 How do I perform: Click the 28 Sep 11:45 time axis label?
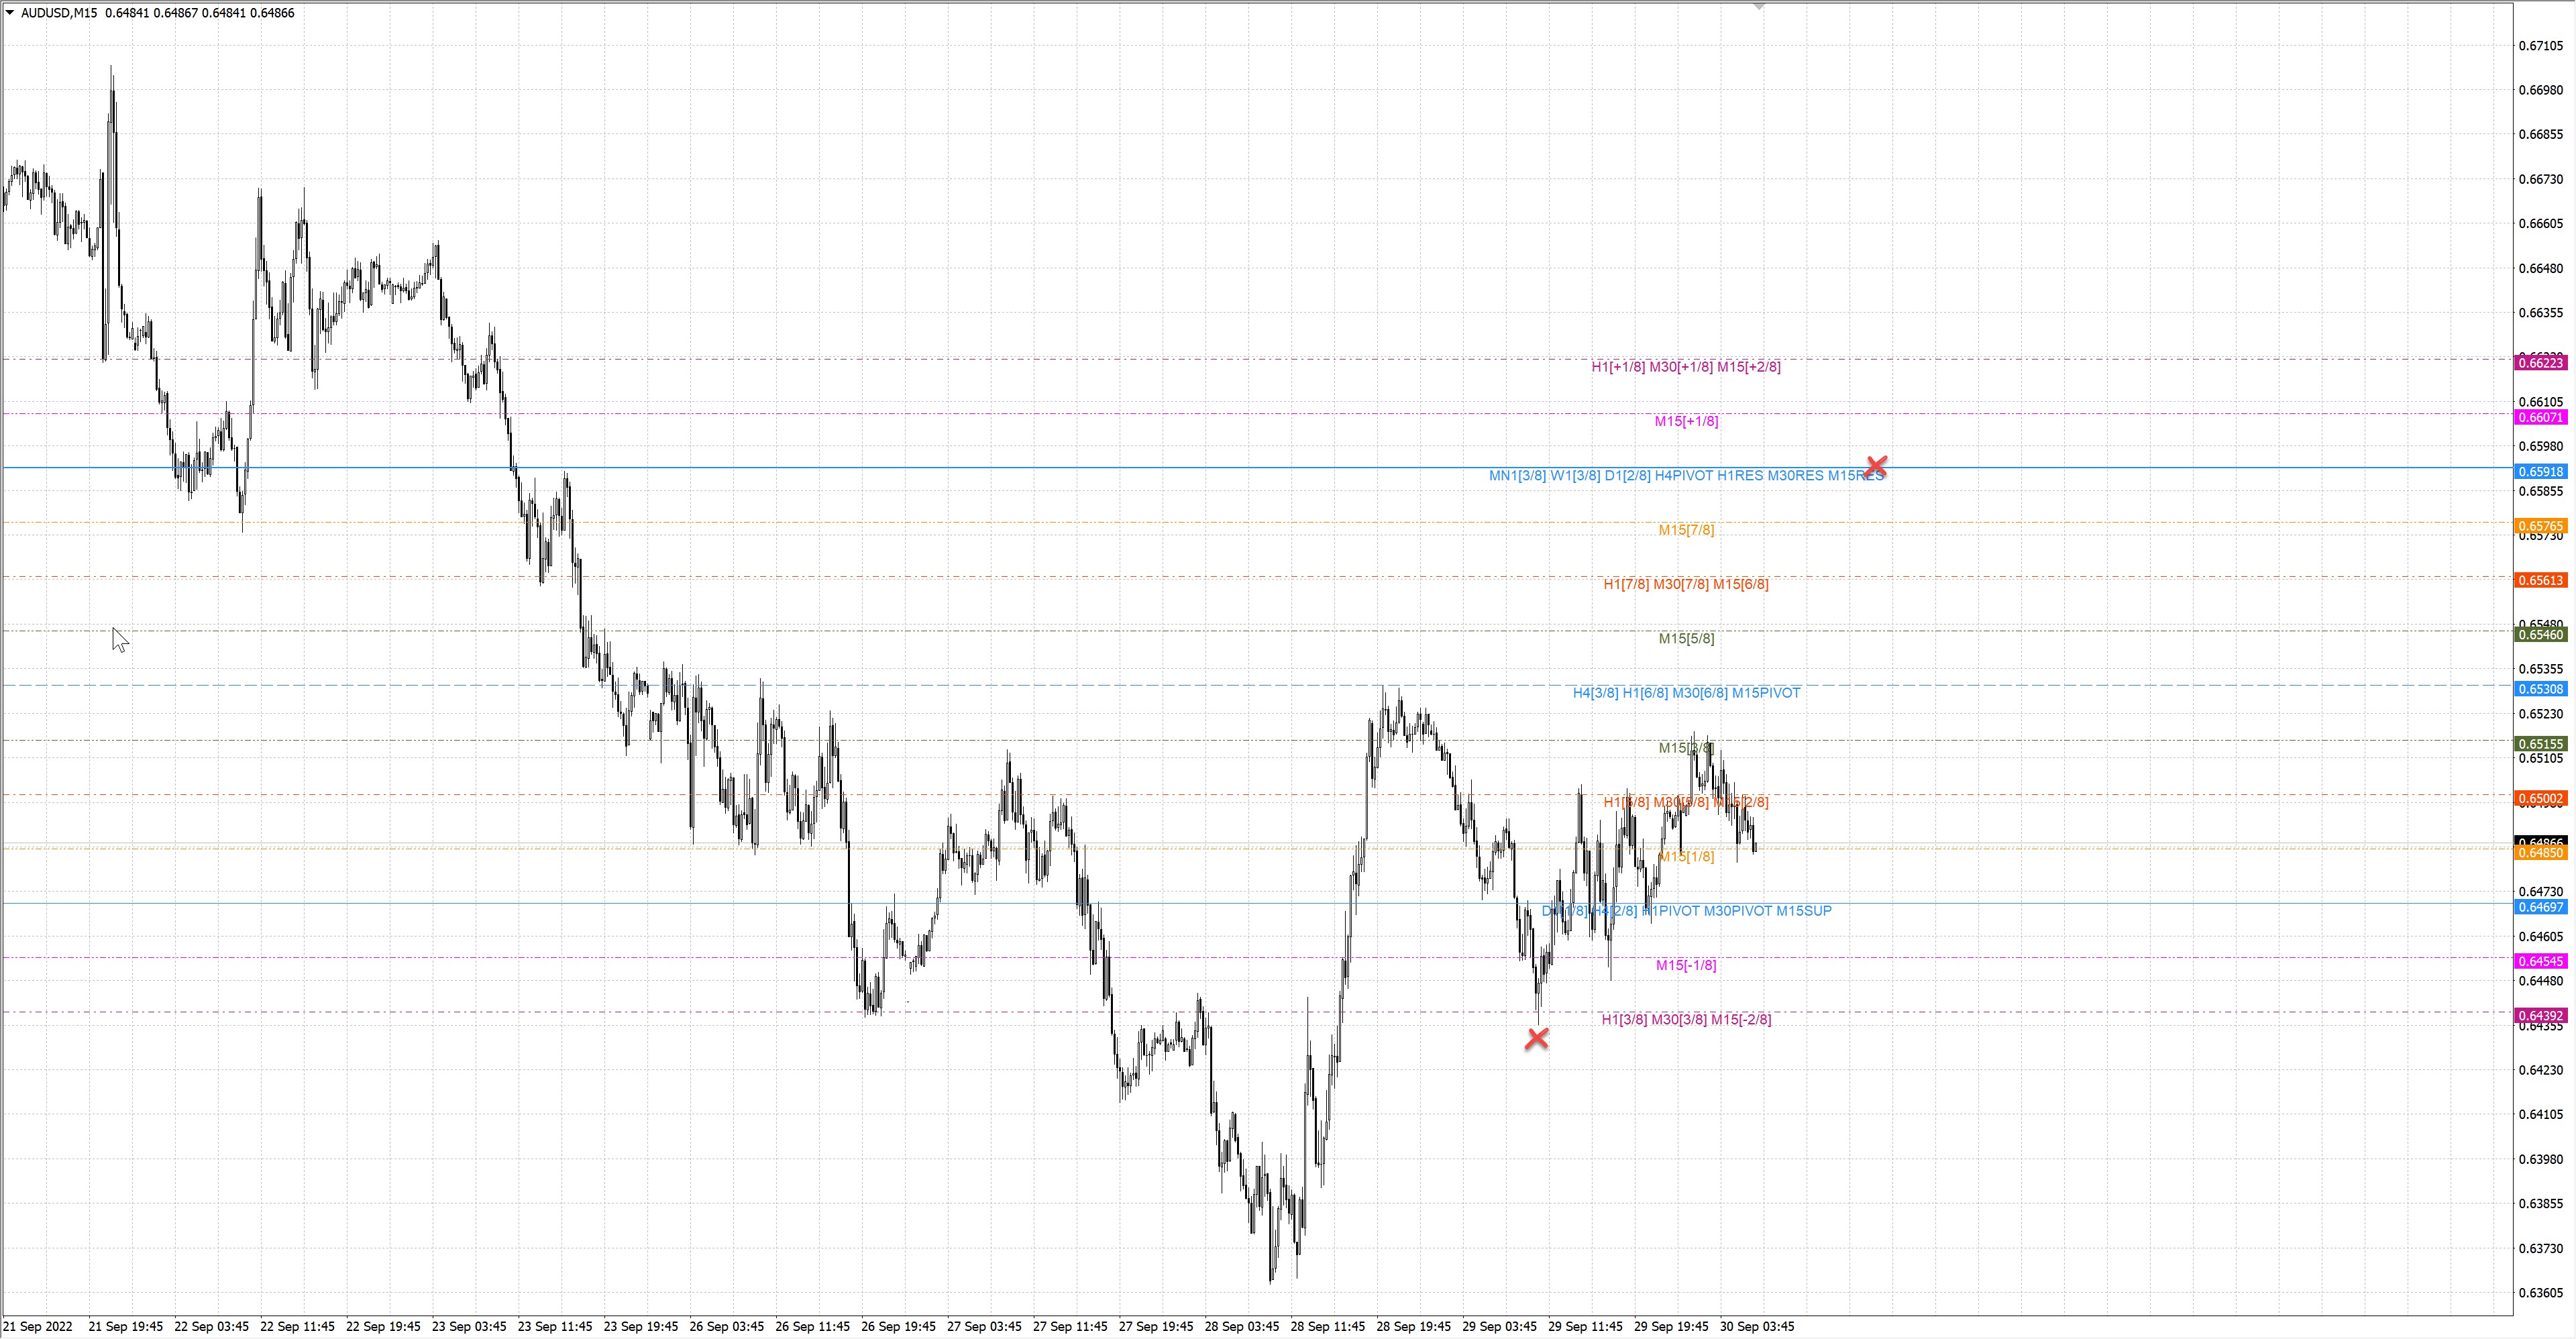1327,1327
